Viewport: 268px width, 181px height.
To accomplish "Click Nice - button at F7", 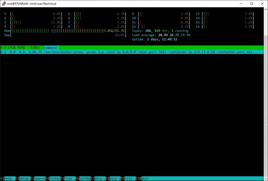I will tap(98, 178).
